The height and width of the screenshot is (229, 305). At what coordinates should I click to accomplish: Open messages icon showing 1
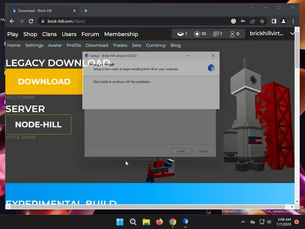click(217, 34)
